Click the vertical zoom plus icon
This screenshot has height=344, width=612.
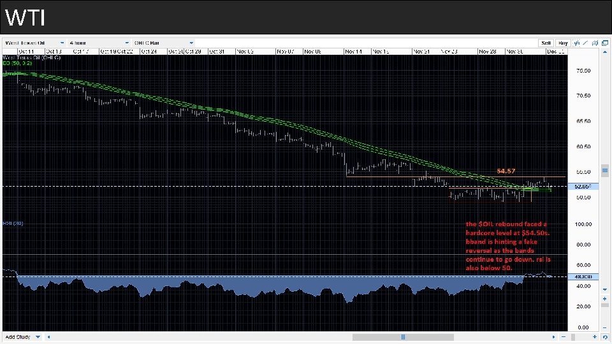604,299
